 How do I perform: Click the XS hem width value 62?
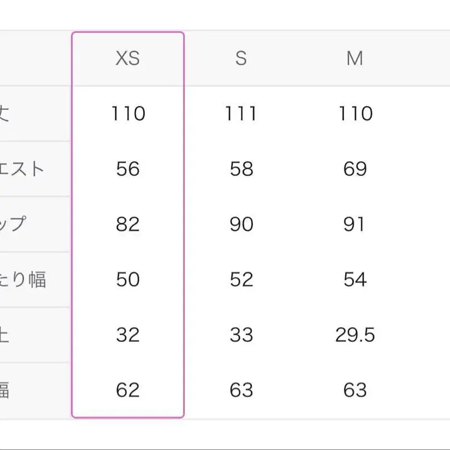point(128,391)
